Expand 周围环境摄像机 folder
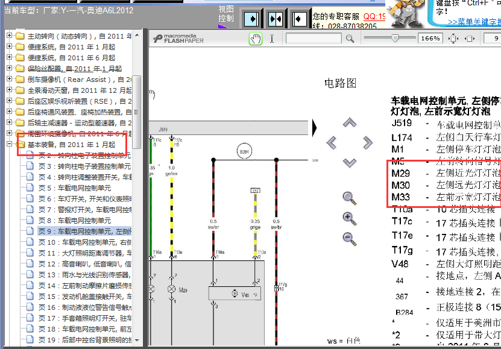Screen dimensions: 501x349 (9, 133)
